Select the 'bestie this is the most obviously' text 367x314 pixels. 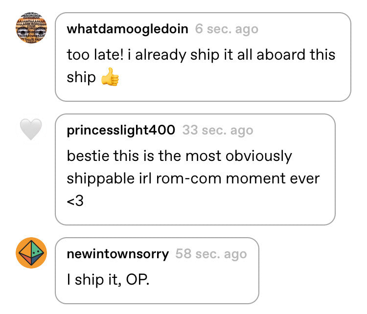pyautogui.click(x=179, y=157)
